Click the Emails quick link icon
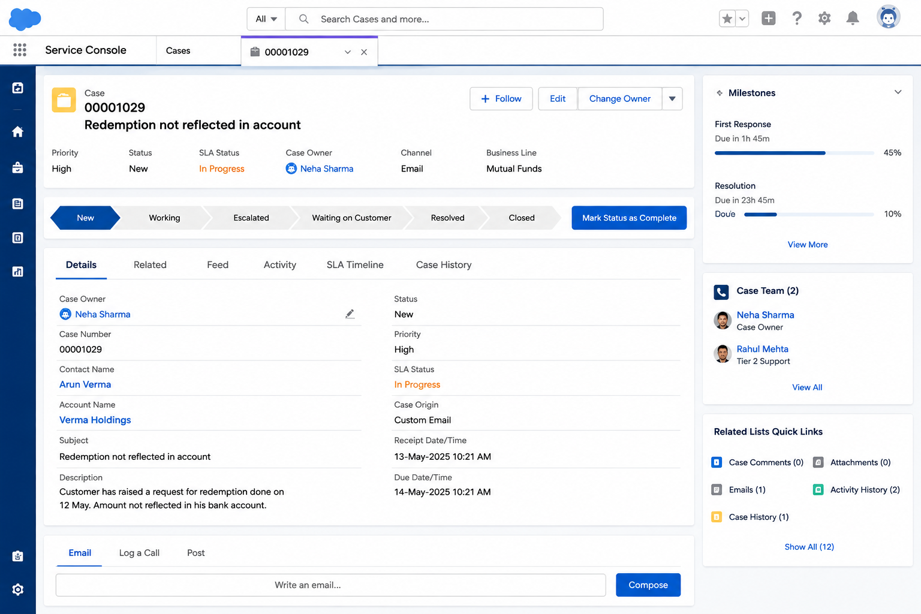Image resolution: width=921 pixels, height=614 pixels. pyautogui.click(x=717, y=490)
